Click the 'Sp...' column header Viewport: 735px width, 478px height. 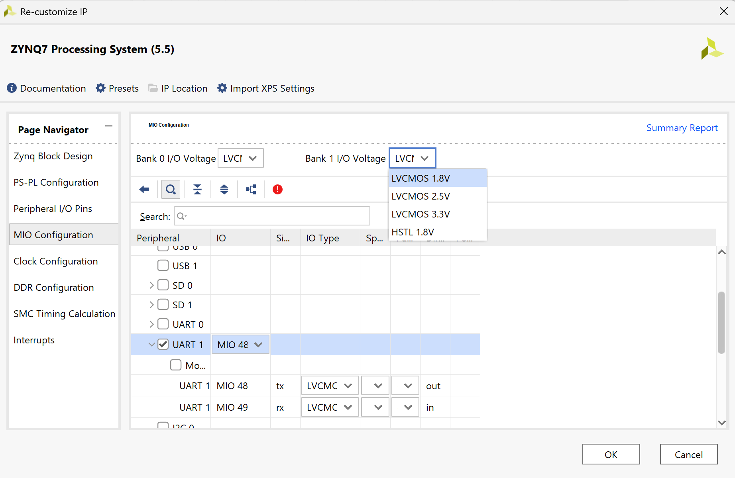click(x=375, y=238)
